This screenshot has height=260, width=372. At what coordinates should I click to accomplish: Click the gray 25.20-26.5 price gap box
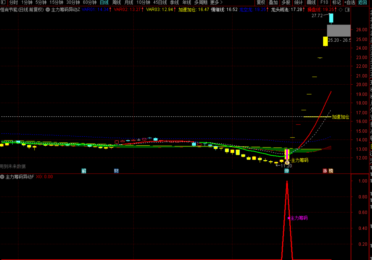click(339, 31)
